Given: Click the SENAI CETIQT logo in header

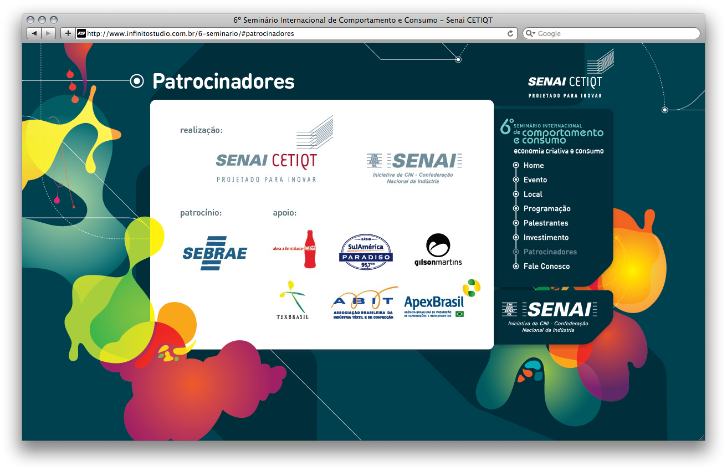Looking at the screenshot, I should 571,74.
